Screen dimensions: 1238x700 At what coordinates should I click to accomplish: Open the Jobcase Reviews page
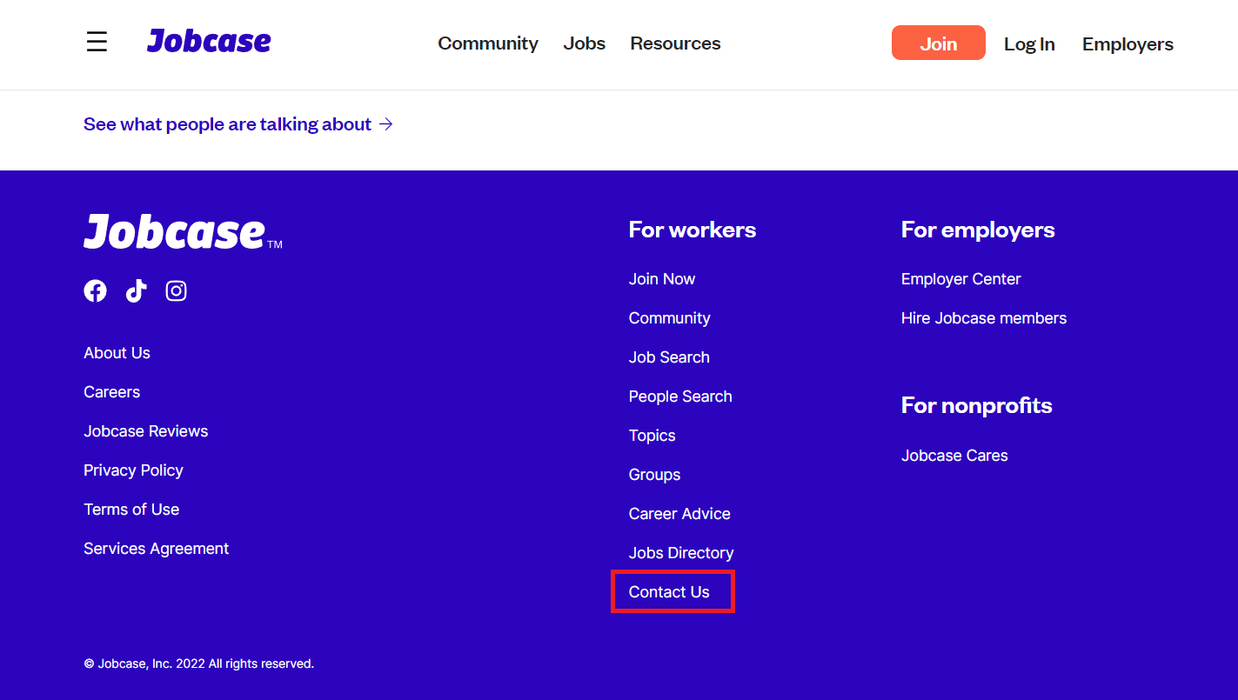145,430
